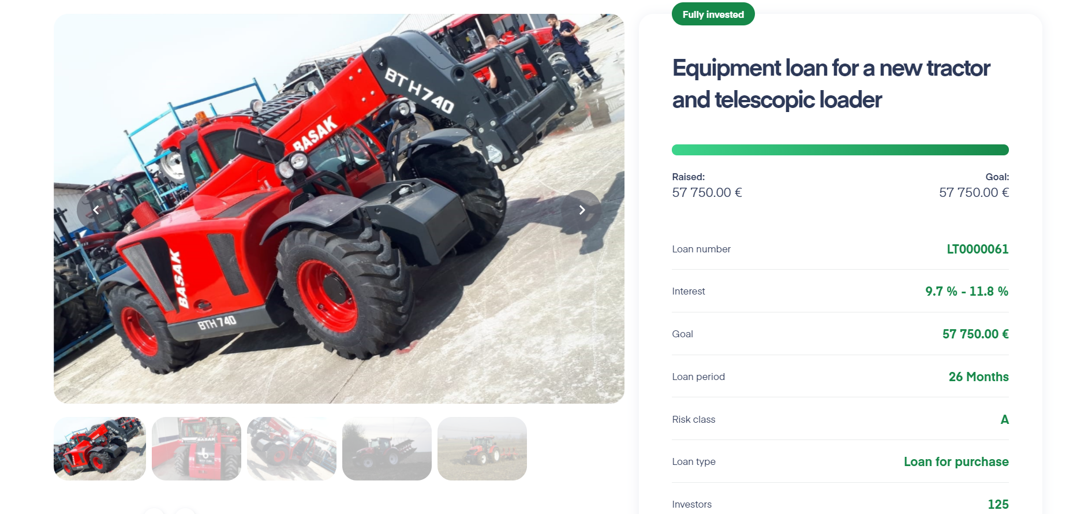Click the next image arrow on the photo
Screen dimensions: 1077x514
click(x=582, y=210)
